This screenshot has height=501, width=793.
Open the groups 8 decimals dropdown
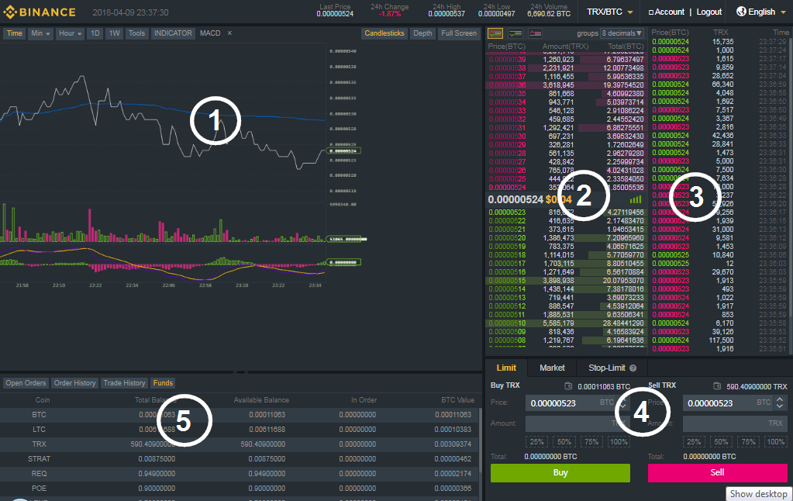click(622, 33)
